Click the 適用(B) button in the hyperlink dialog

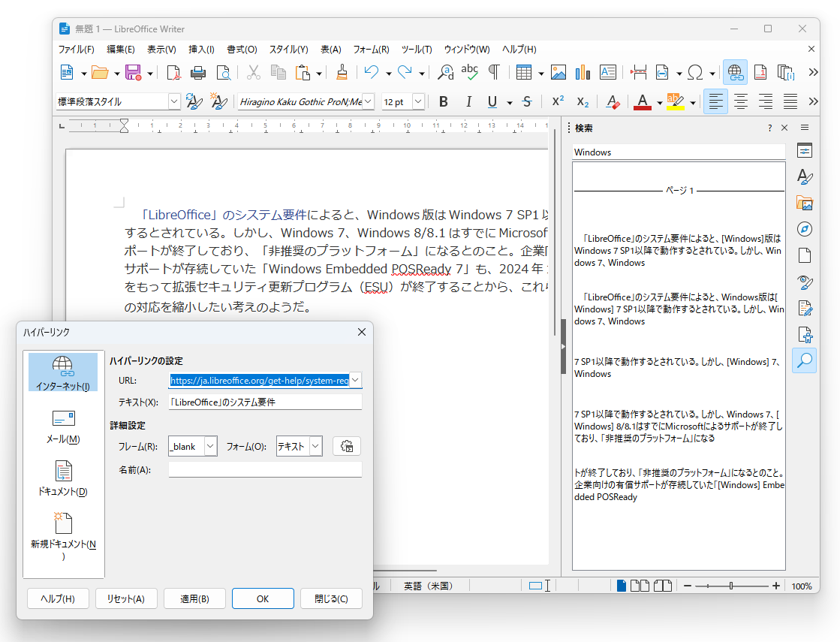pyautogui.click(x=194, y=598)
